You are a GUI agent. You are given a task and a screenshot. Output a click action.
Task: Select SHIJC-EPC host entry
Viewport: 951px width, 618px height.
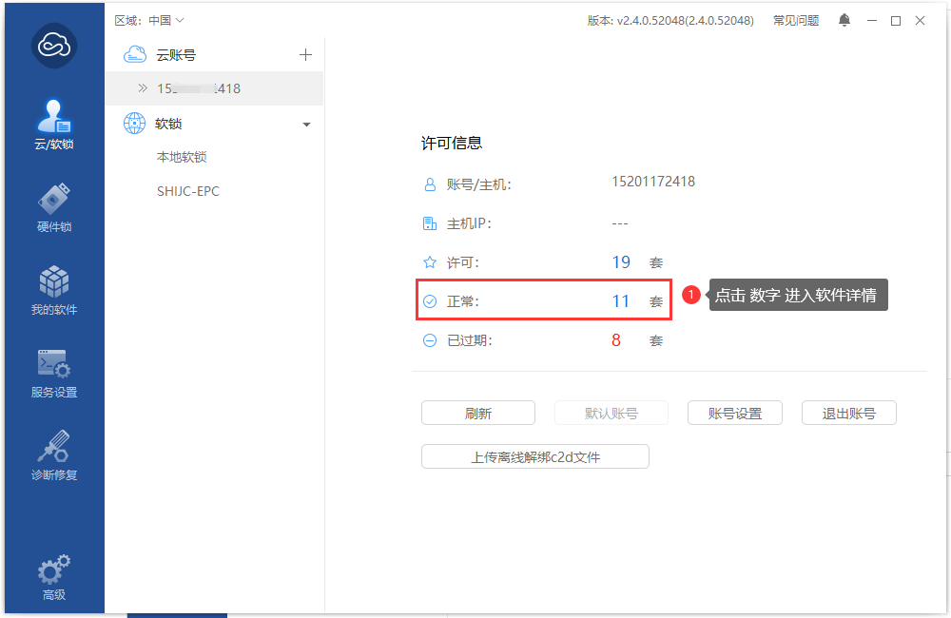coord(188,191)
